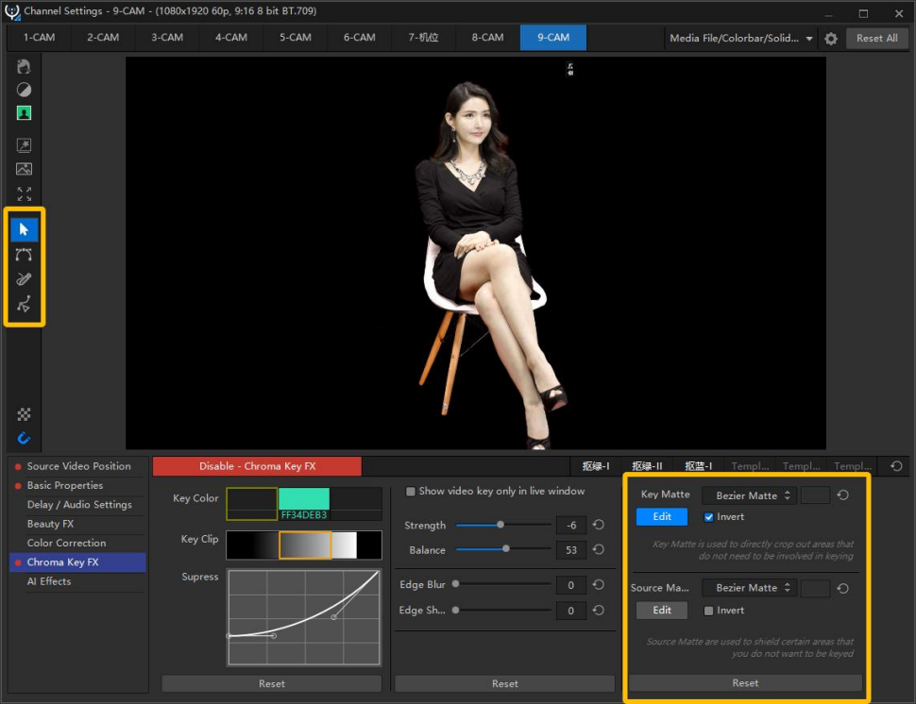
Task: Select the Bezier curve matte tool
Action: click(24, 255)
